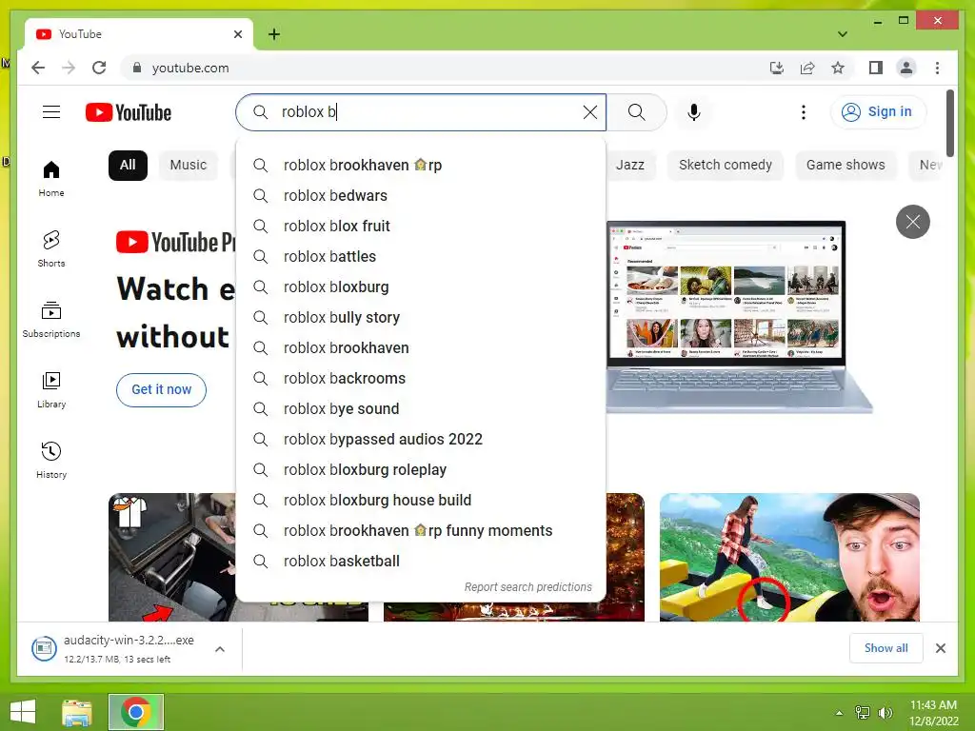Choose suggestion roblox blox fruit
This screenshot has height=731, width=975.
pyautogui.click(x=421, y=227)
